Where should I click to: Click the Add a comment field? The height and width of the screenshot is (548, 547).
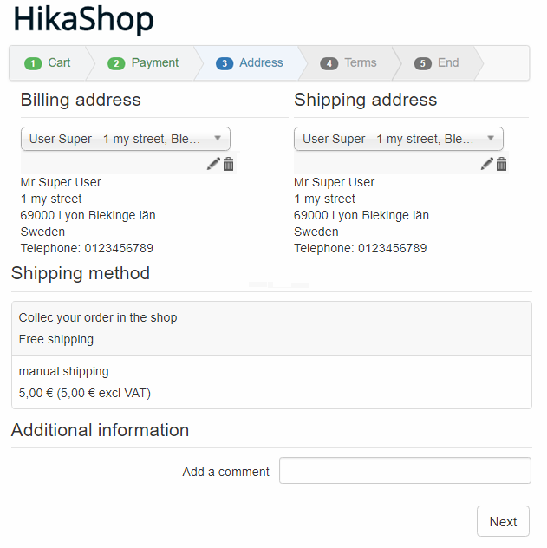(405, 471)
